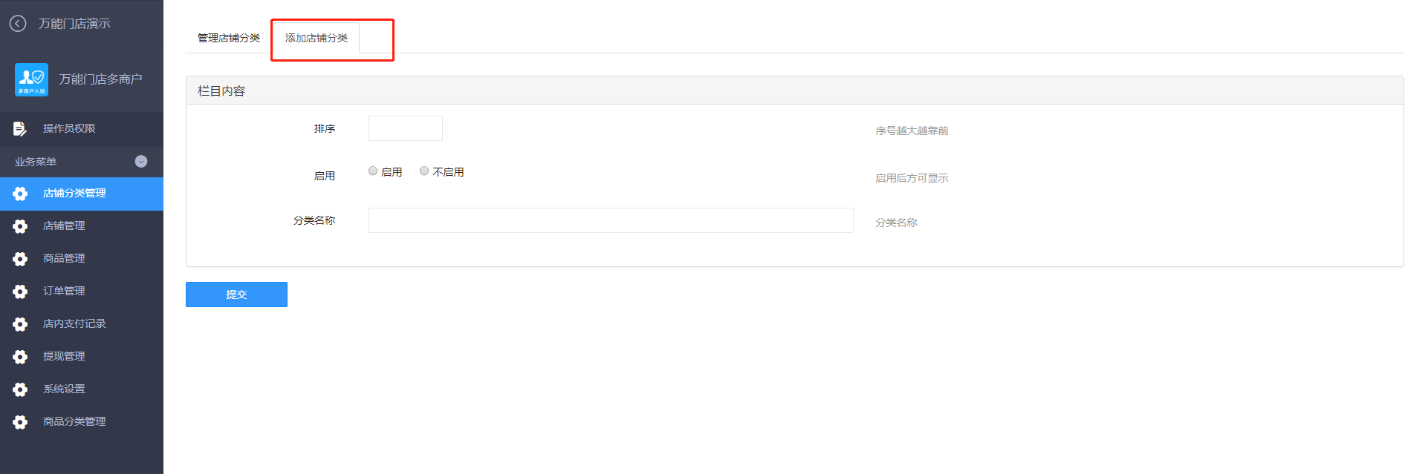Click the 分类名称 field label on the left
Viewport: 1425px width, 474px height.
tap(314, 221)
